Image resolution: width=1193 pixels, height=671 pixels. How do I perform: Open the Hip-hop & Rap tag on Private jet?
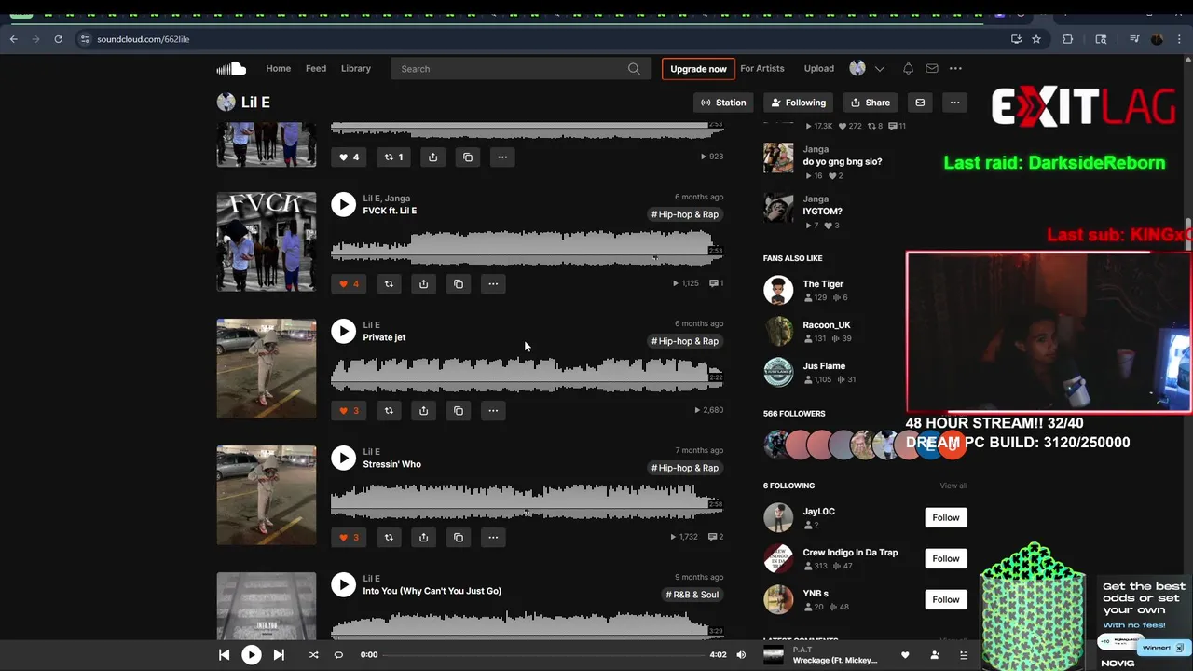[685, 341]
